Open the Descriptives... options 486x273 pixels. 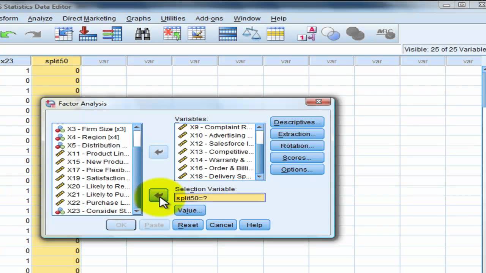(x=297, y=122)
